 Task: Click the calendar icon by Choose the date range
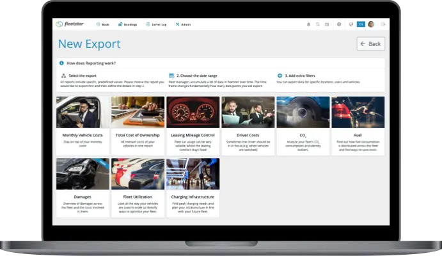coord(171,76)
